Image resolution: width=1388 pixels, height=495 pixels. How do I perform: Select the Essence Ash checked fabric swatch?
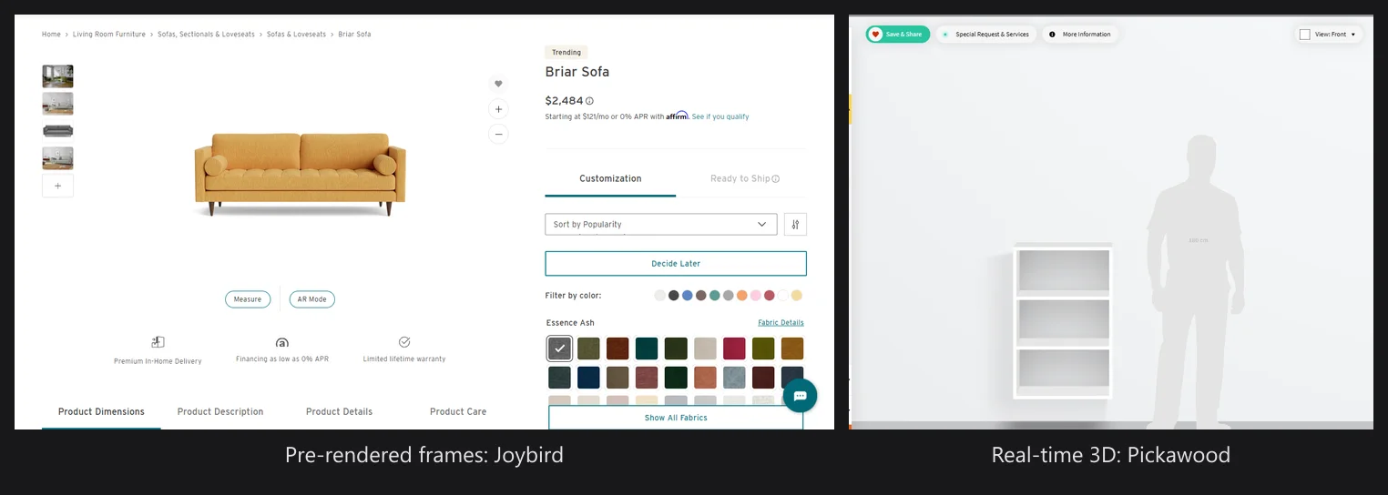coord(559,349)
